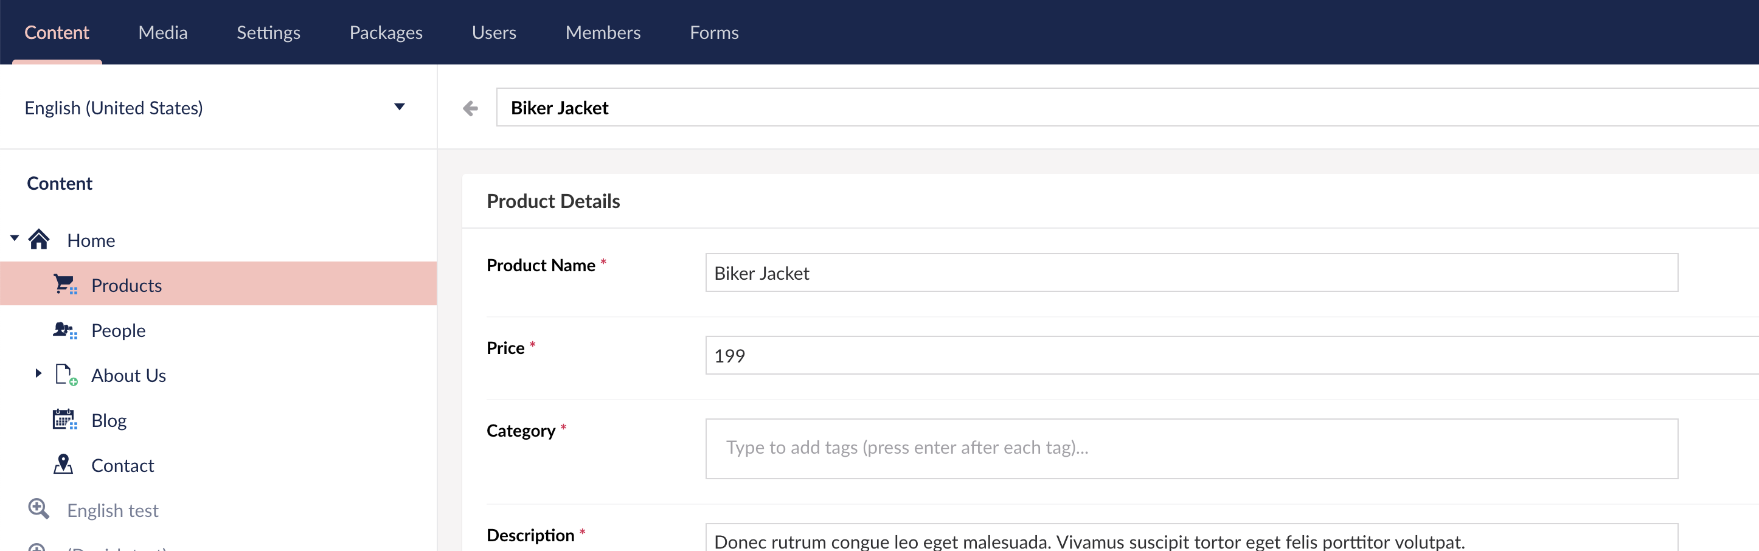The image size is (1759, 551).
Task: Click the magnifier icon beside English test
Action: coord(38,508)
